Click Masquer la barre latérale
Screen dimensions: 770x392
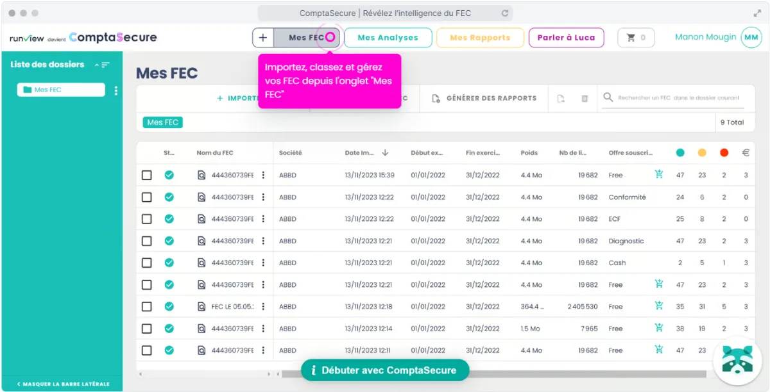[x=62, y=384]
